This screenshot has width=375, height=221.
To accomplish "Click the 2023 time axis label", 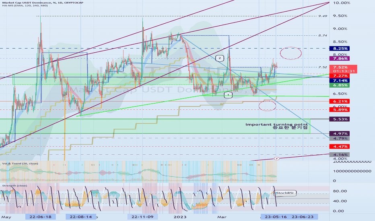I will (180, 217).
